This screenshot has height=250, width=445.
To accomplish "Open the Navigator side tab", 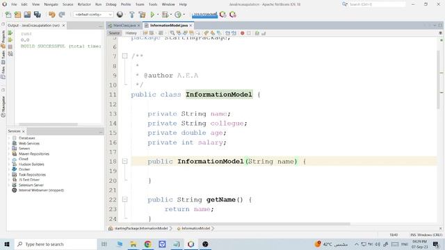I will pyautogui.click(x=3, y=106).
